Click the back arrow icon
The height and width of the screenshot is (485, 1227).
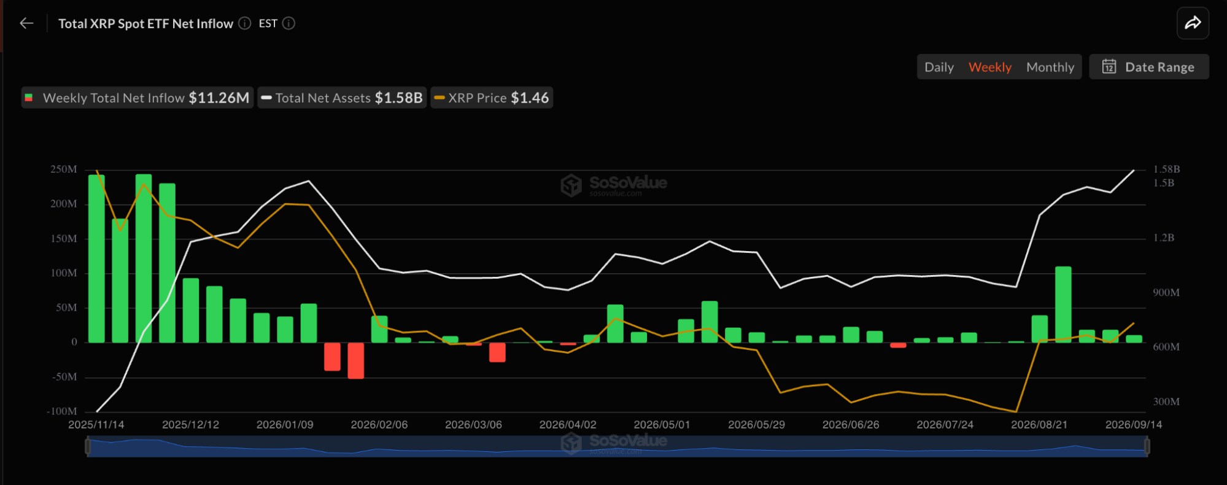(x=26, y=23)
